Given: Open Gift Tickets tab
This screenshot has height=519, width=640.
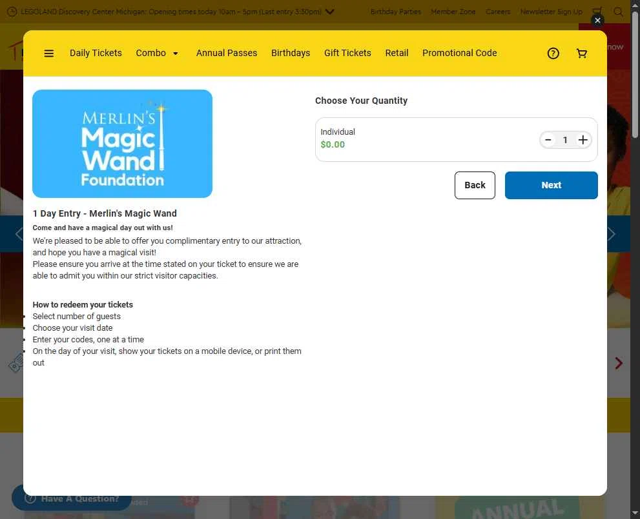Looking at the screenshot, I should 347,53.
